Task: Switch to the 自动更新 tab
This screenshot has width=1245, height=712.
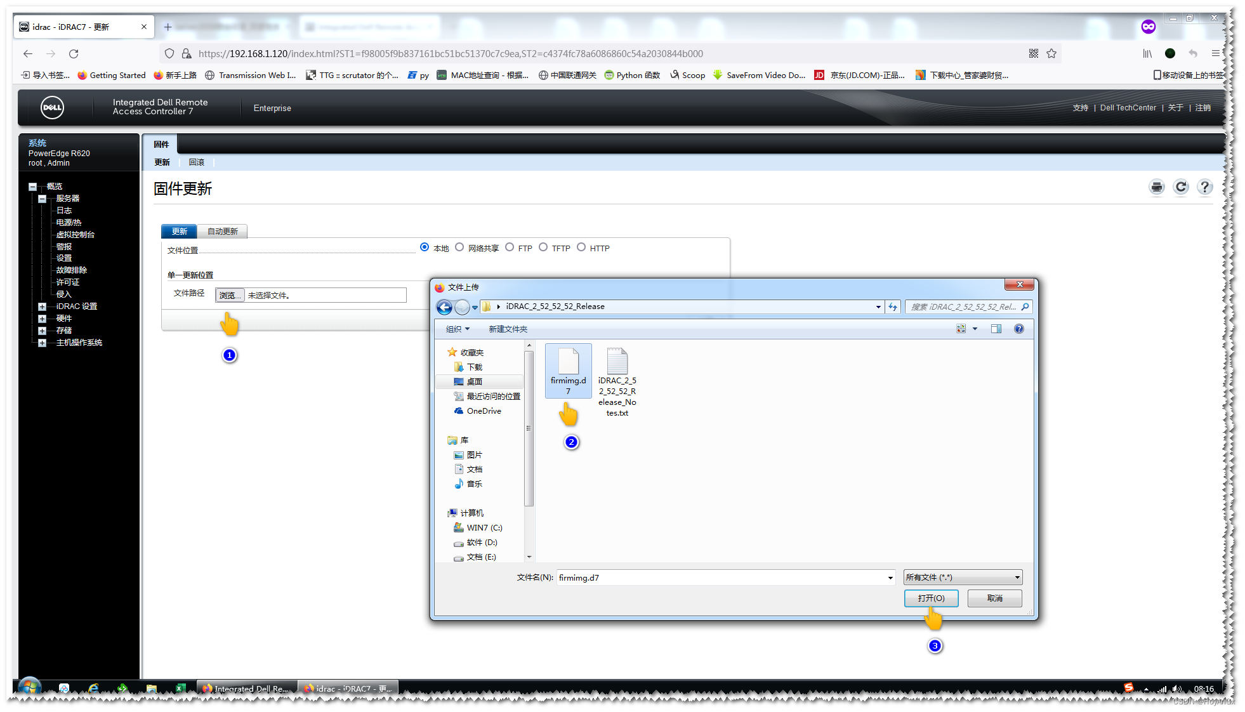Action: coord(222,232)
